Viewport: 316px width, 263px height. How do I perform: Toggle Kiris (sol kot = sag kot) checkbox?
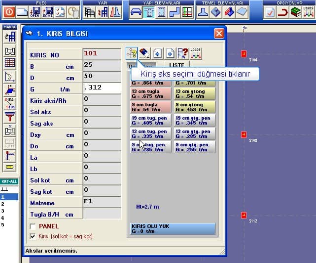coord(33,236)
